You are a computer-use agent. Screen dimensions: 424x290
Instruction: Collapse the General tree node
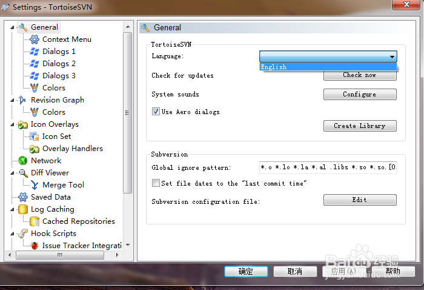(12, 27)
